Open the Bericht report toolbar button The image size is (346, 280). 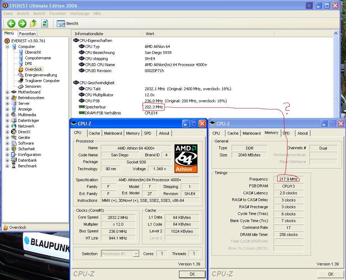point(67,23)
